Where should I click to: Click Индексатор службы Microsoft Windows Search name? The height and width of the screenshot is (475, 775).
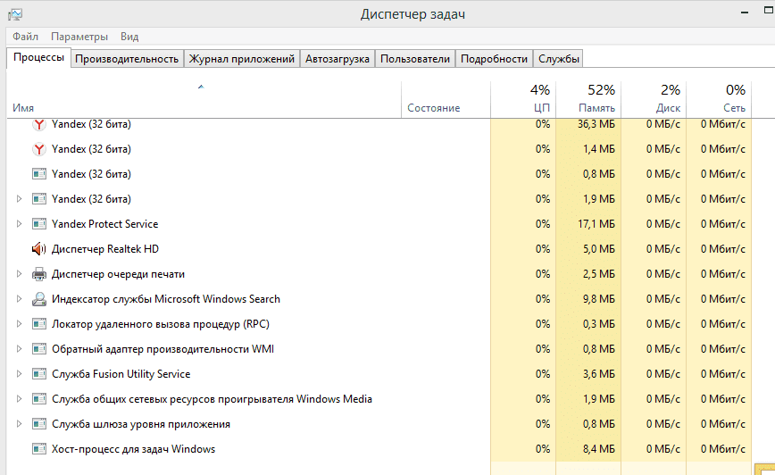(166, 299)
